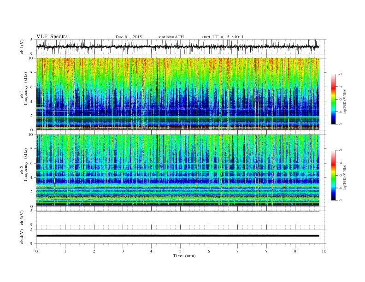Image resolution: width=365 pixels, height=282 pixels.
Task: Click the "-6" label on ch.2 color bar
Action: (340, 188)
